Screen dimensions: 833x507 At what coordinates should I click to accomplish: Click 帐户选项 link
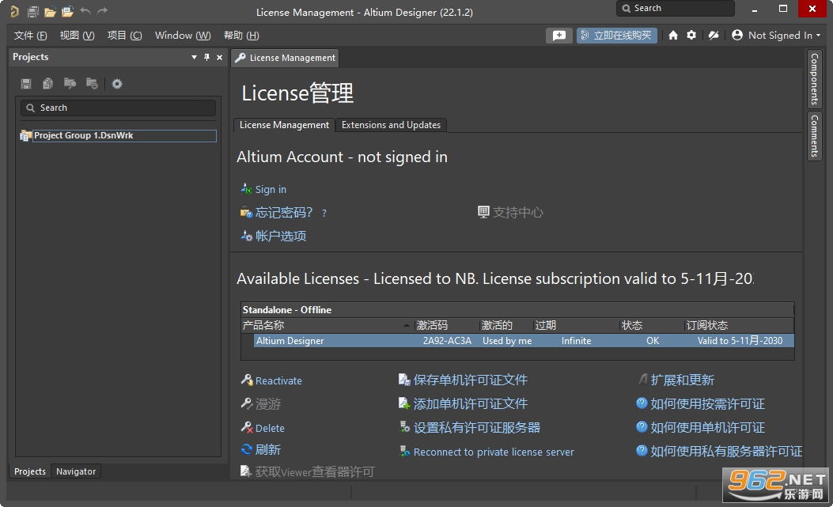[281, 236]
